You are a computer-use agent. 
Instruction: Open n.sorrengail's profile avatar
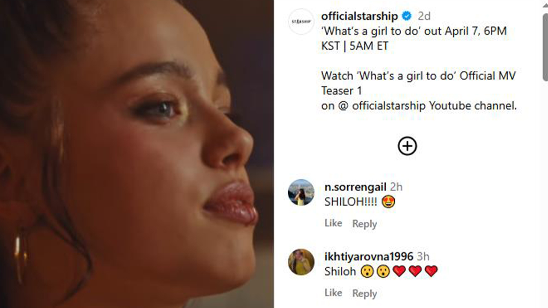click(301, 192)
